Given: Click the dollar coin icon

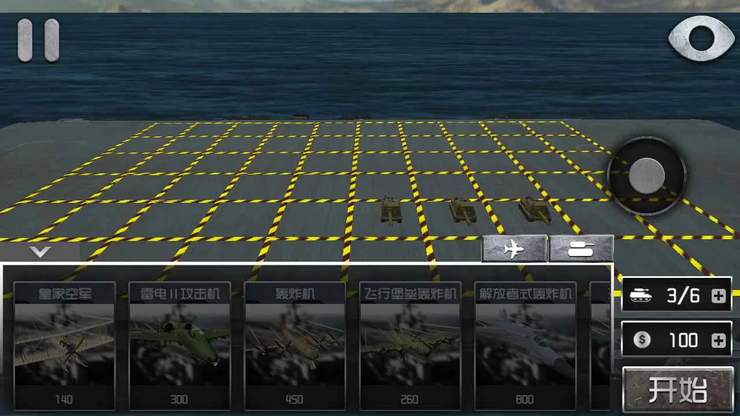Looking at the screenshot, I should click(x=641, y=340).
